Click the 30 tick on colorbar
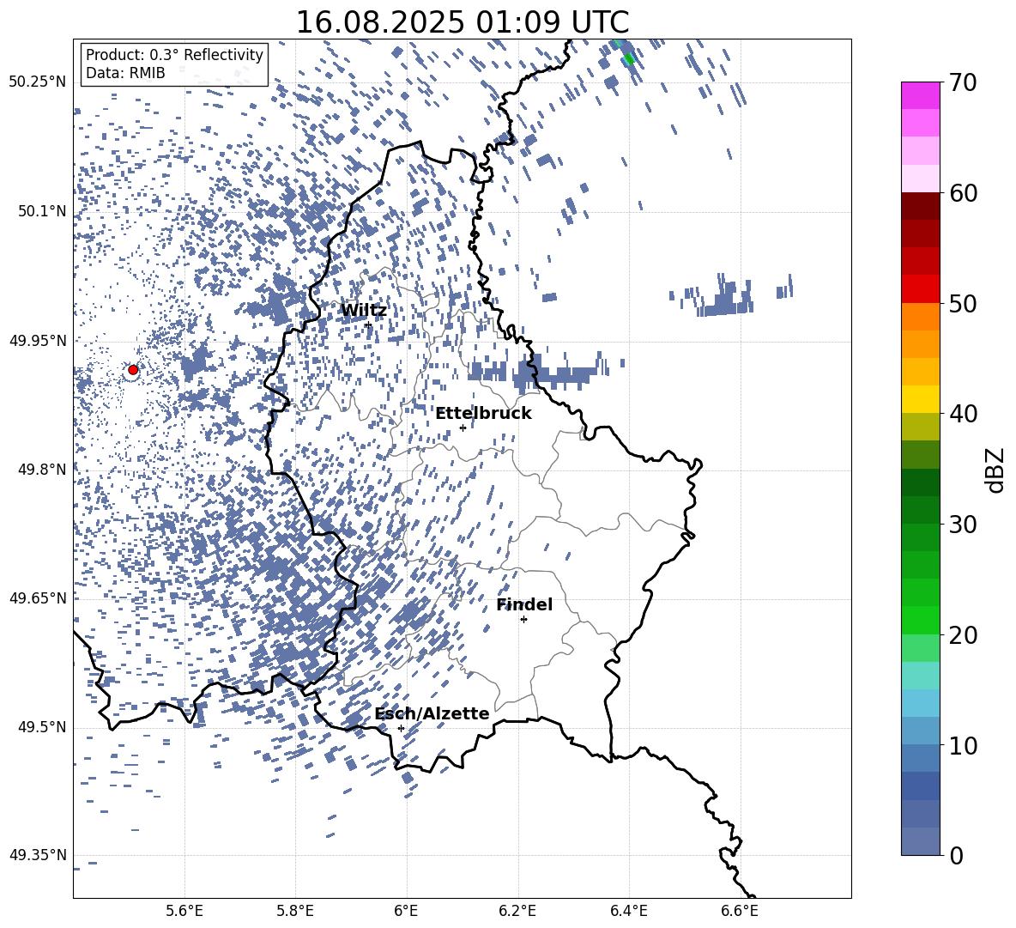 click(963, 525)
